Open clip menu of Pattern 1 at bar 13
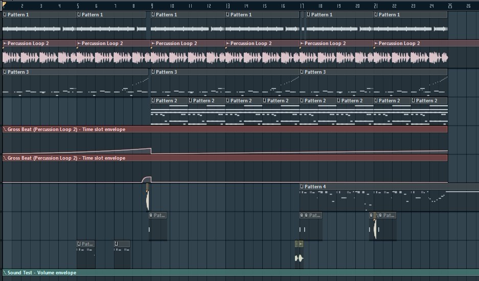The width and height of the screenshot is (479, 281). 228,15
